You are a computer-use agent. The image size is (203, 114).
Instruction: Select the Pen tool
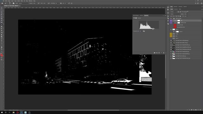[x=2, y=39]
